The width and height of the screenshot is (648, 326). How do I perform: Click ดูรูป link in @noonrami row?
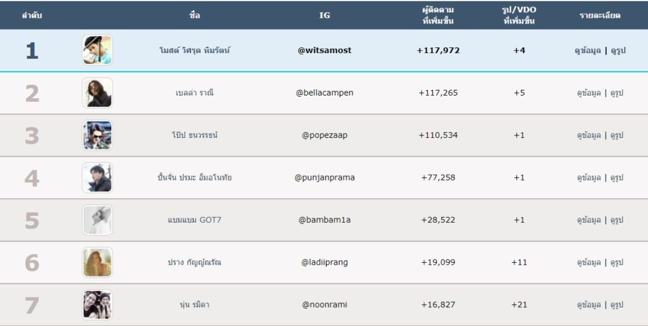[x=616, y=305]
